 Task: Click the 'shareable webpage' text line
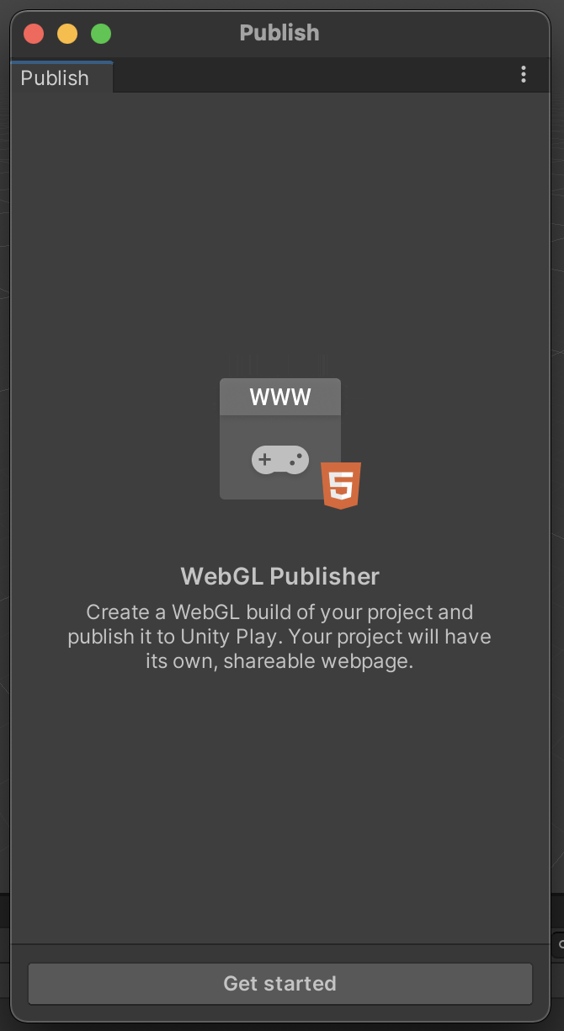point(279,660)
